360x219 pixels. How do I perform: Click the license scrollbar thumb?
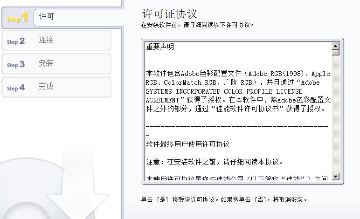336,53
